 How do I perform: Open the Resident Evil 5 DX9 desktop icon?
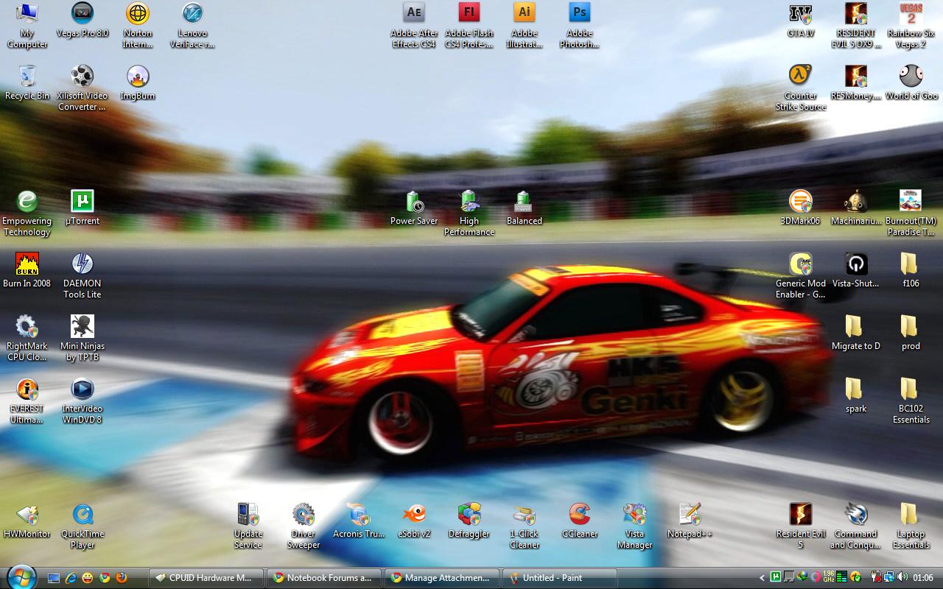(856, 25)
